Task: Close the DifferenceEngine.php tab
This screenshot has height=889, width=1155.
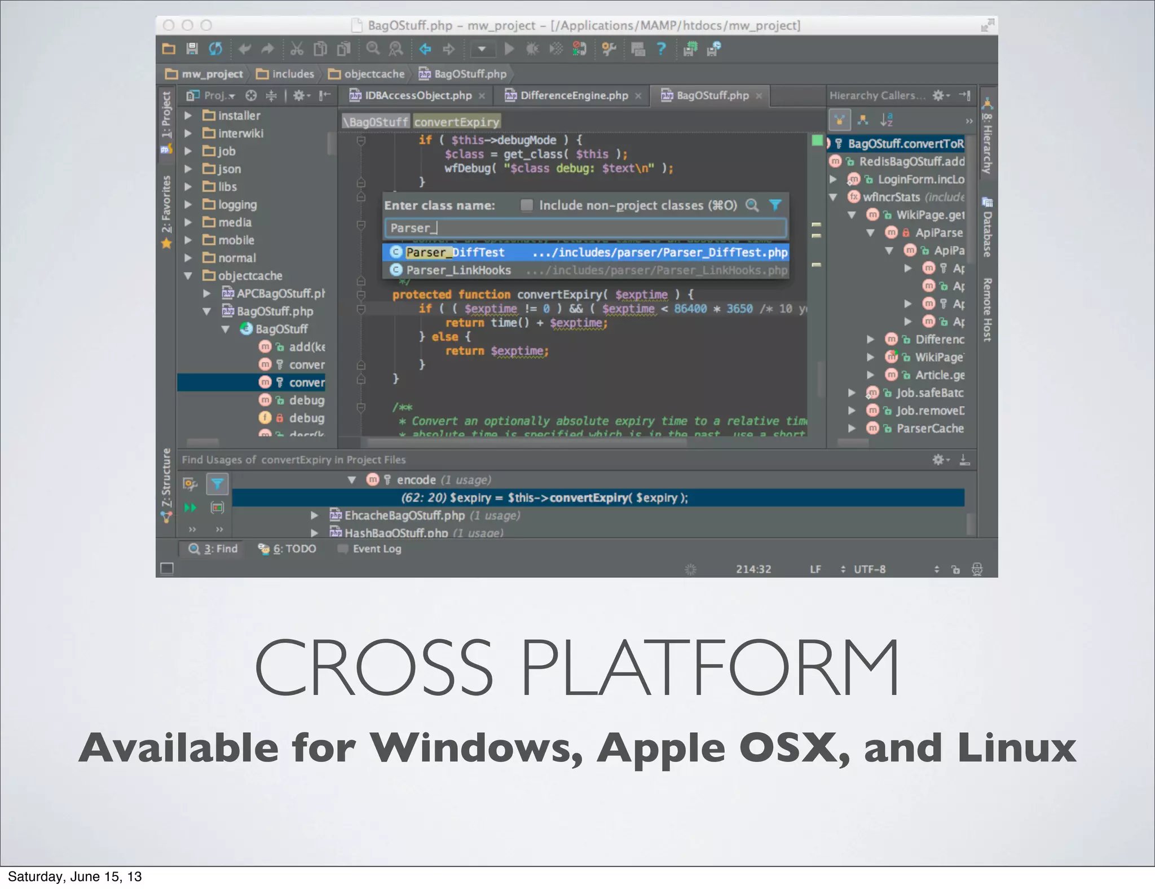Action: [x=638, y=96]
